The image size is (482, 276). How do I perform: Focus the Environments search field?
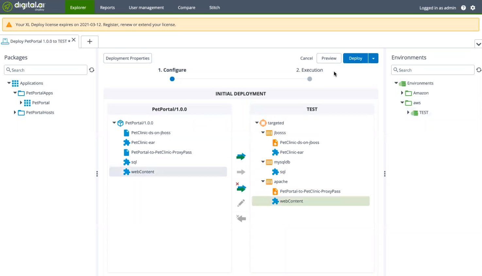(433, 70)
